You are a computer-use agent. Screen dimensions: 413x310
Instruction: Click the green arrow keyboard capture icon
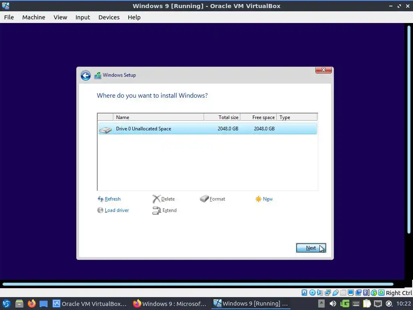pyautogui.click(x=381, y=293)
